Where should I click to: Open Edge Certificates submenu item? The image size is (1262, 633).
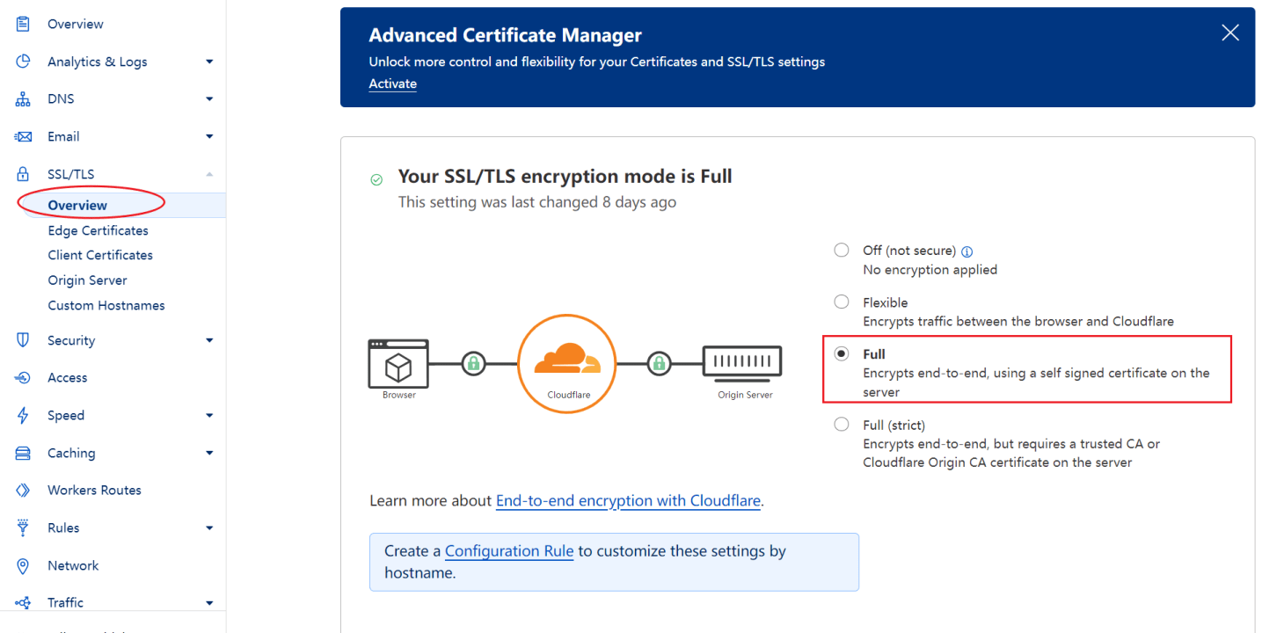point(98,230)
